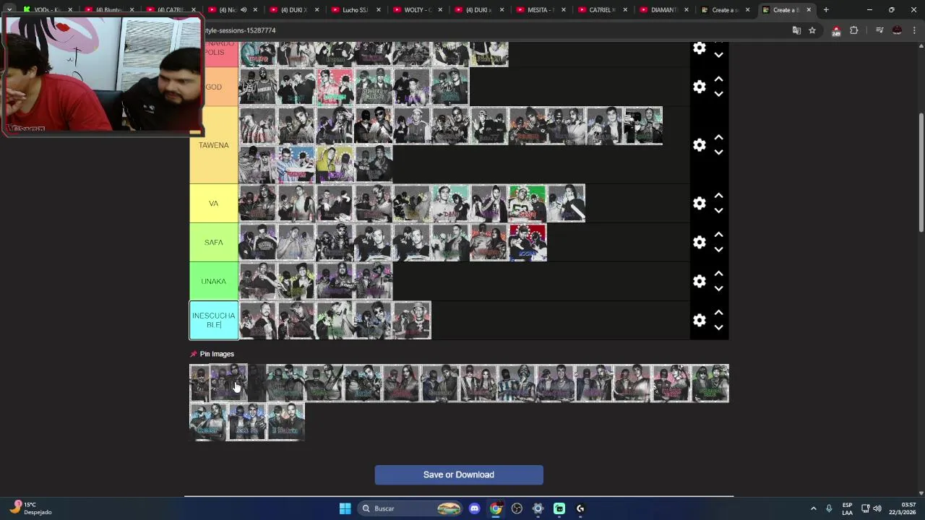Move SAFA tier row up

pos(718,235)
